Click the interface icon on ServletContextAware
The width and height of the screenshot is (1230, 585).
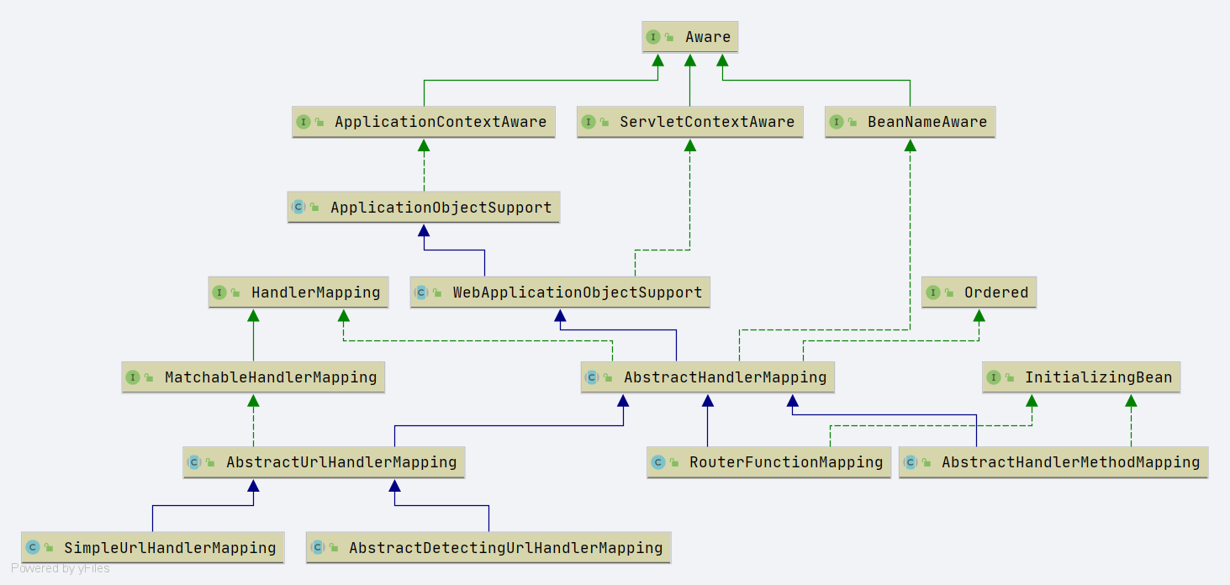(x=589, y=122)
